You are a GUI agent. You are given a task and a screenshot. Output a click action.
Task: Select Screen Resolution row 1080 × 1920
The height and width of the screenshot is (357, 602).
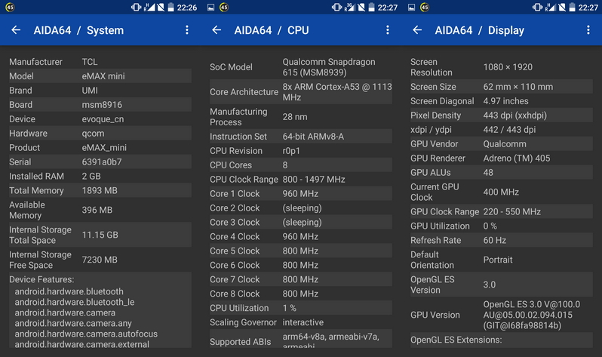click(502, 67)
